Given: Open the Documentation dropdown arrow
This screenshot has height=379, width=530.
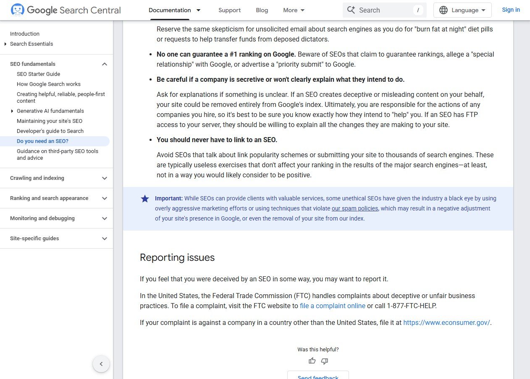Looking at the screenshot, I should point(199,10).
